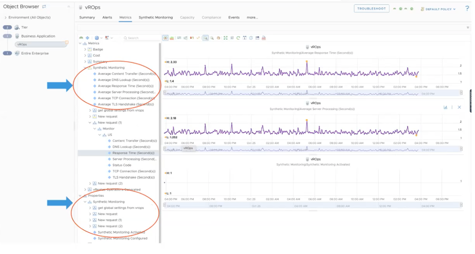This screenshot has height=254, width=475.
Task: Collapse the Monitor node
Action: pos(95,128)
